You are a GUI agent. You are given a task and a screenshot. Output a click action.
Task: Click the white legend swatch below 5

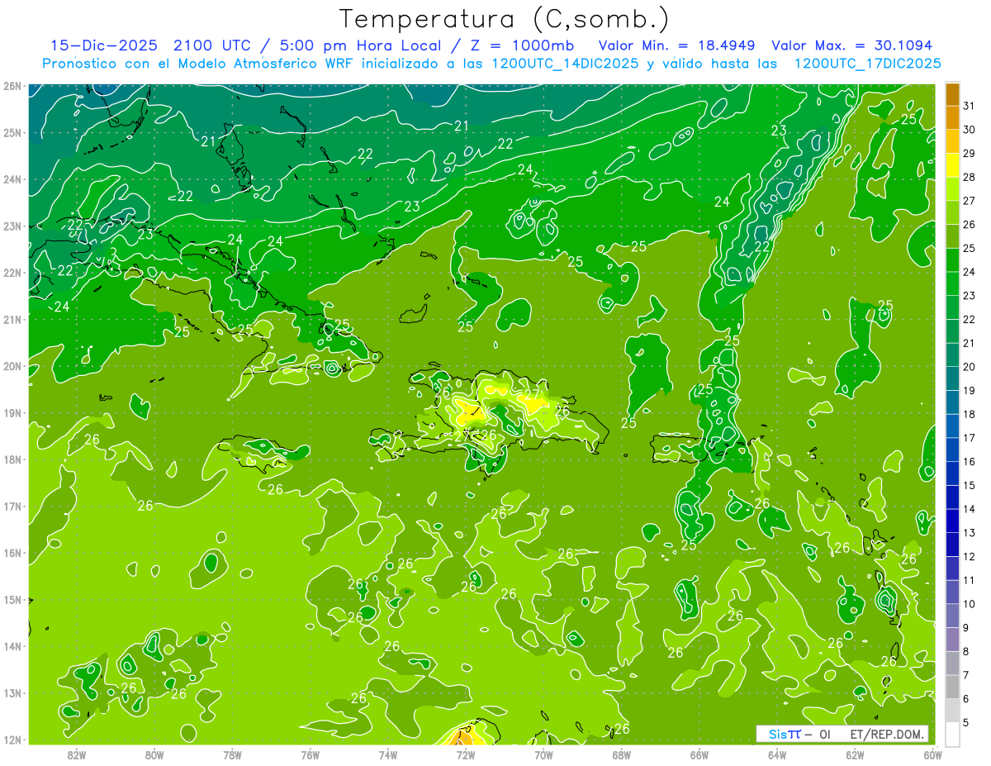pyautogui.click(x=952, y=735)
